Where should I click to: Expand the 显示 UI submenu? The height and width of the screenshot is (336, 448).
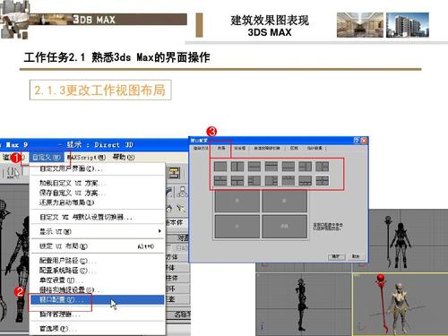(97, 231)
